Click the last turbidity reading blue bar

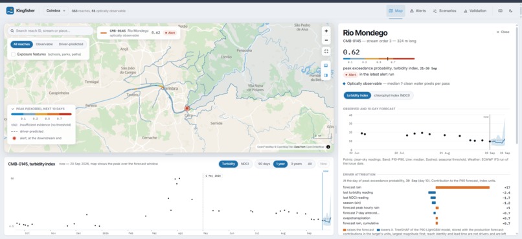pyautogui.click(x=432, y=192)
